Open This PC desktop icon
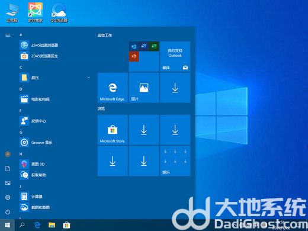Viewport: 308px width, 231px height. pyautogui.click(x=12, y=12)
